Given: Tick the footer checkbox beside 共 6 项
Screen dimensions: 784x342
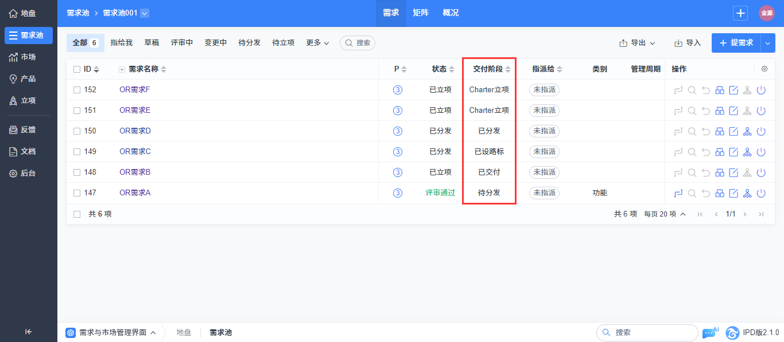Looking at the screenshot, I should [x=77, y=214].
